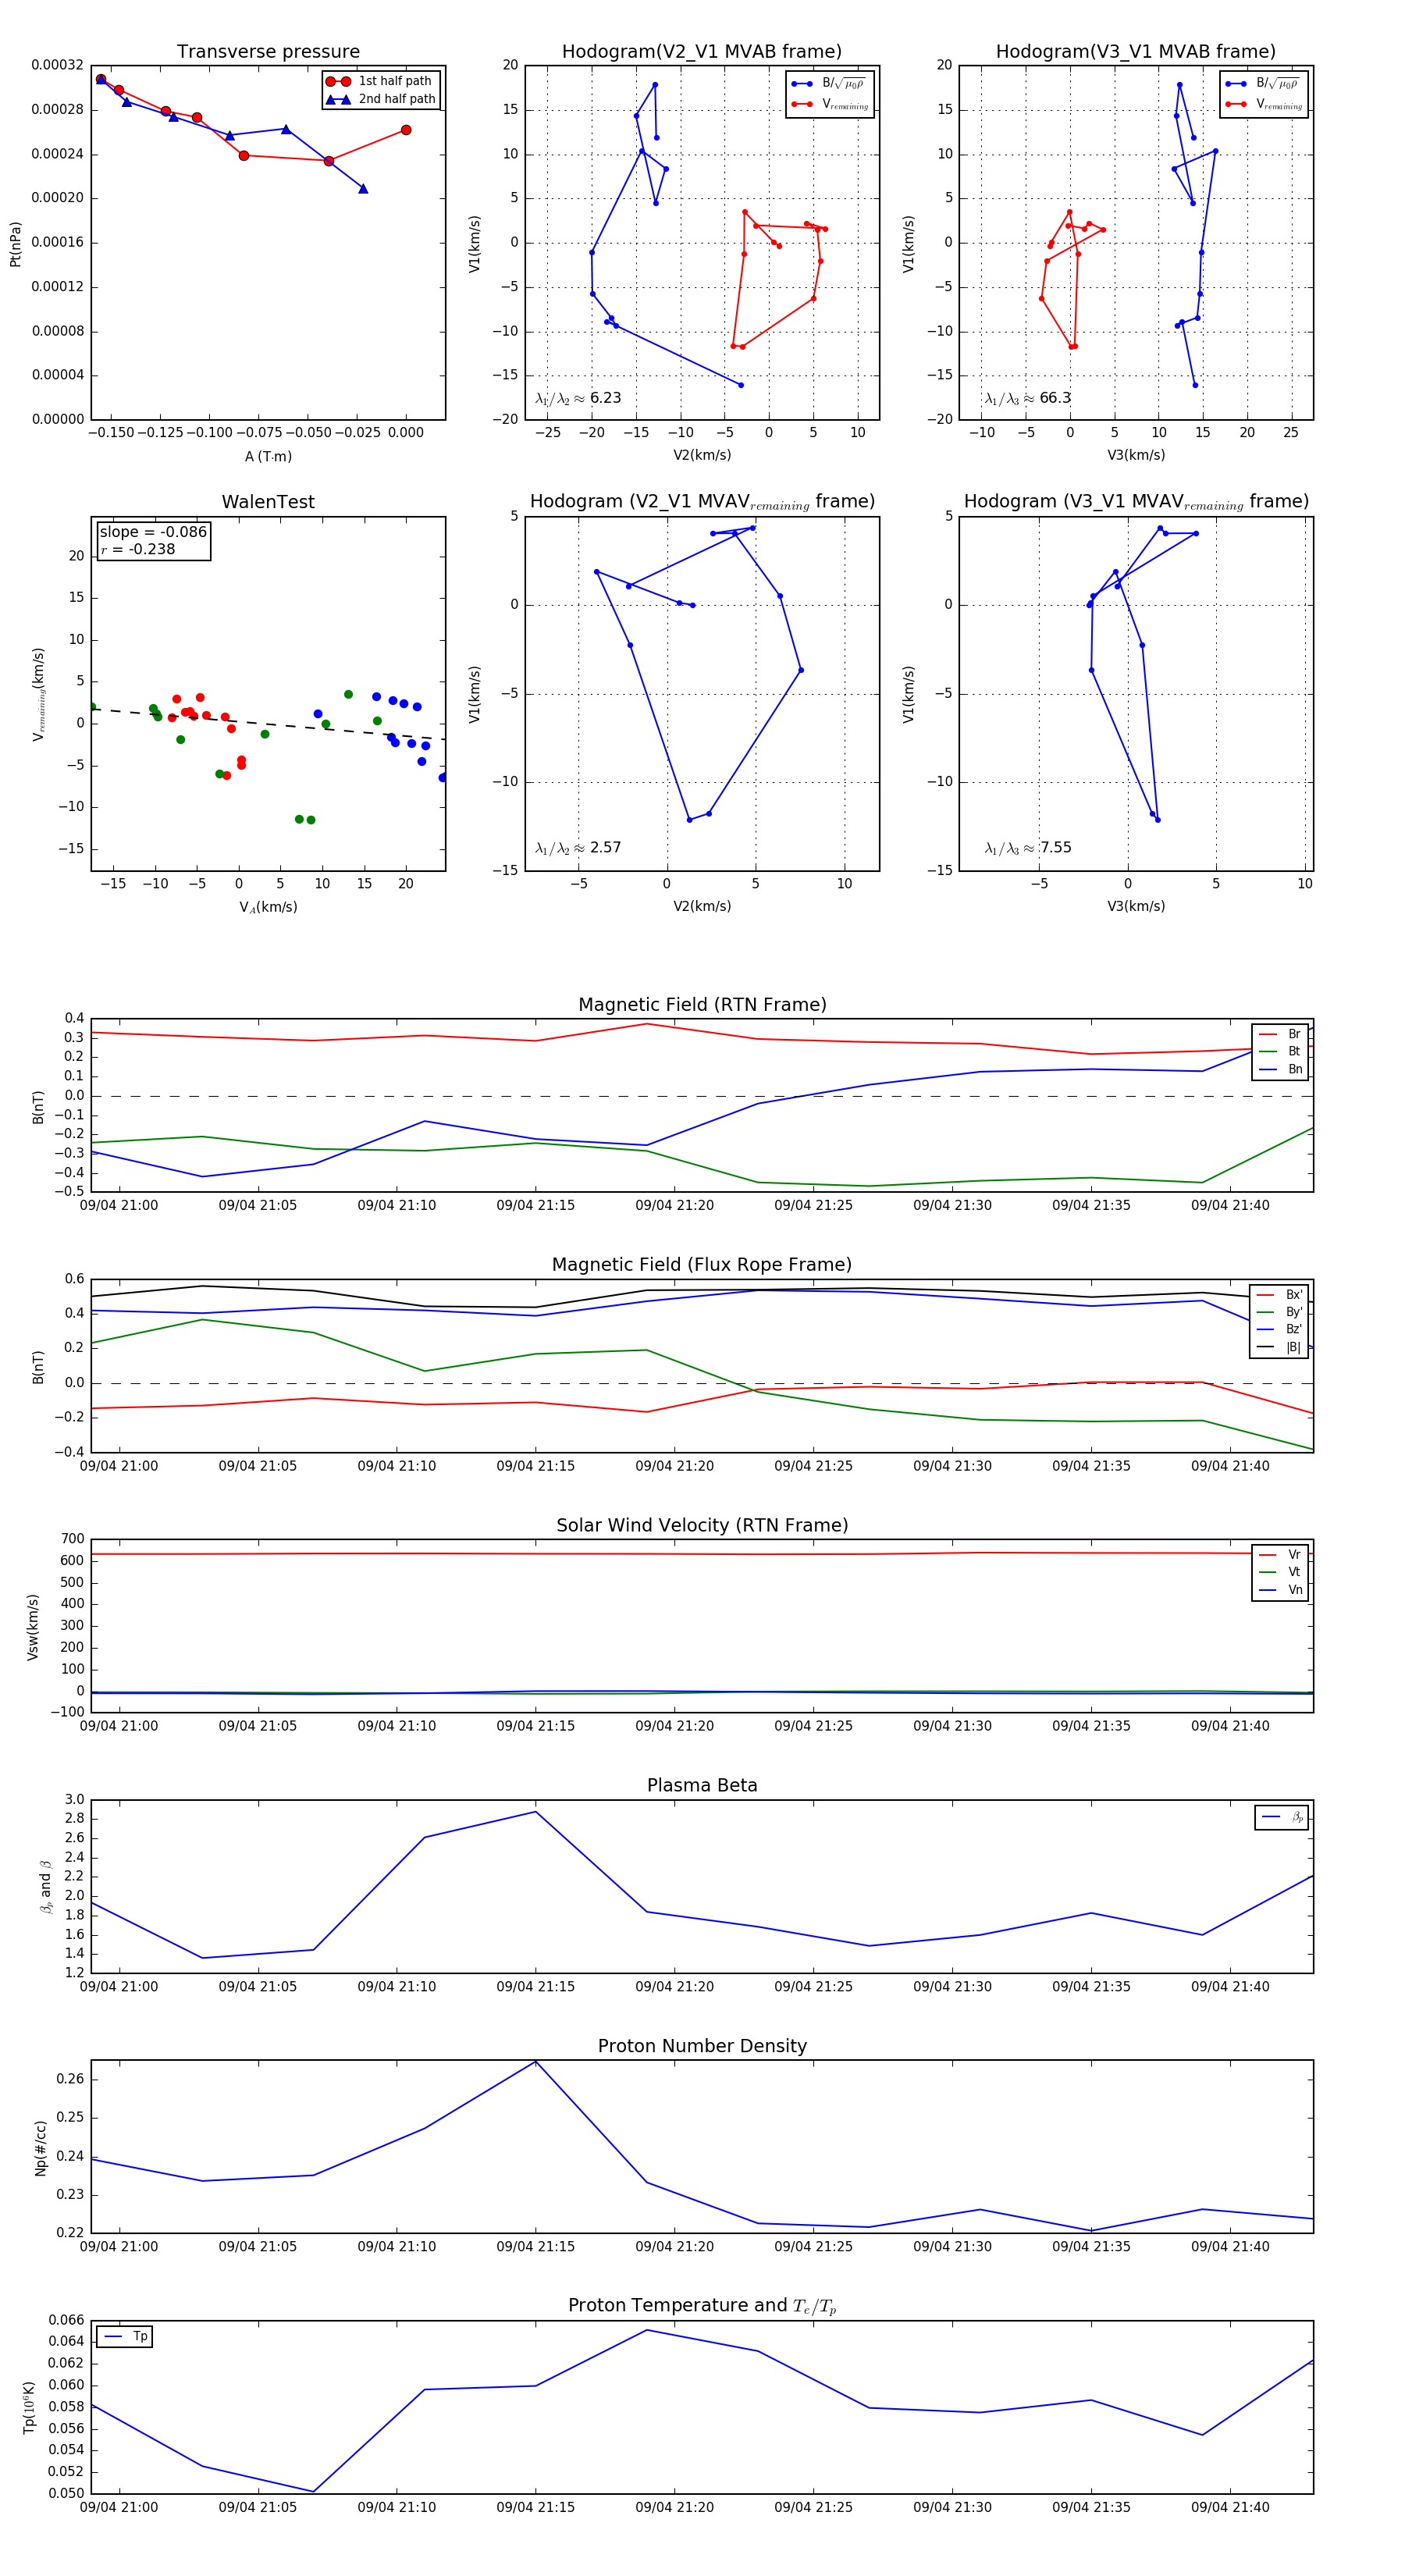
Task: Click the "Plasma Beta" title
Action: point(702,1785)
